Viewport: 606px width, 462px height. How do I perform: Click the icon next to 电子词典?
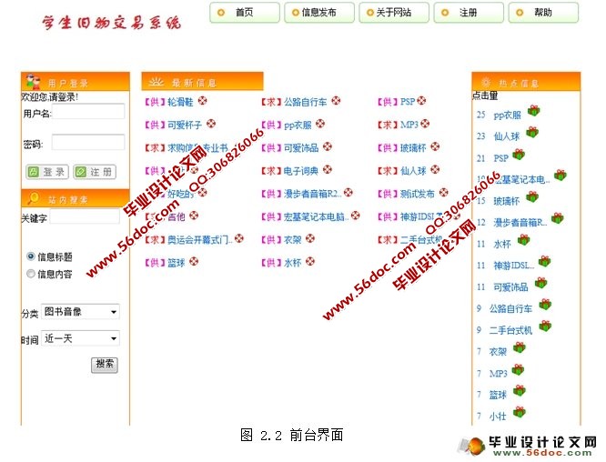coord(328,169)
